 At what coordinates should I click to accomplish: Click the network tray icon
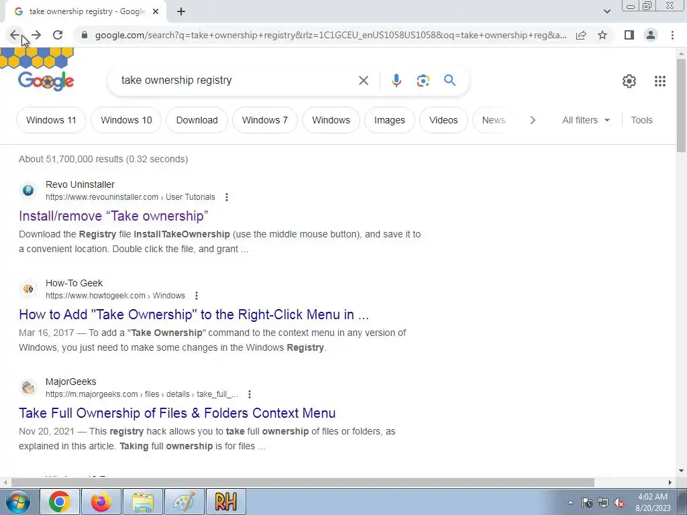point(603,503)
